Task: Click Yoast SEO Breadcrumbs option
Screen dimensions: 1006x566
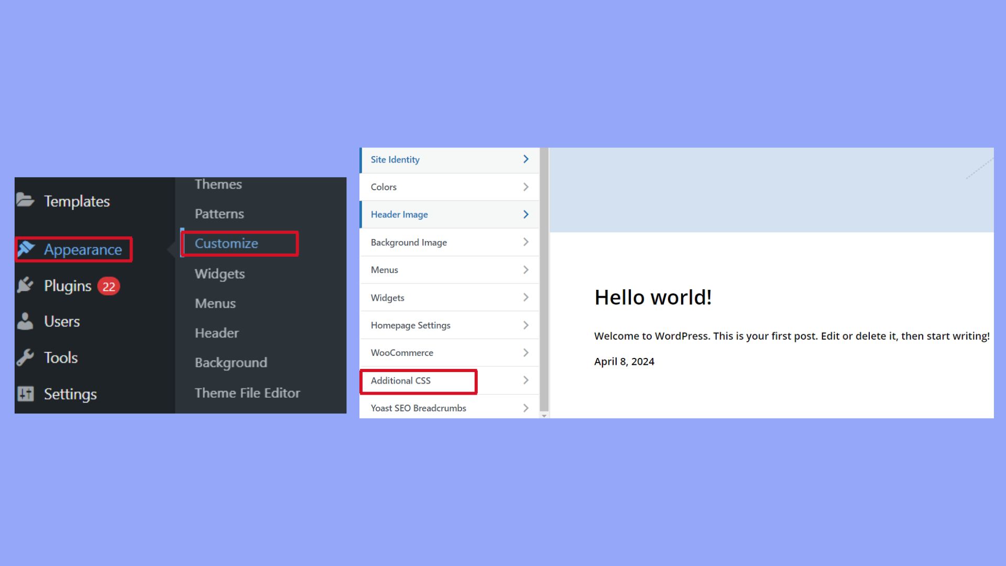Action: tap(418, 408)
